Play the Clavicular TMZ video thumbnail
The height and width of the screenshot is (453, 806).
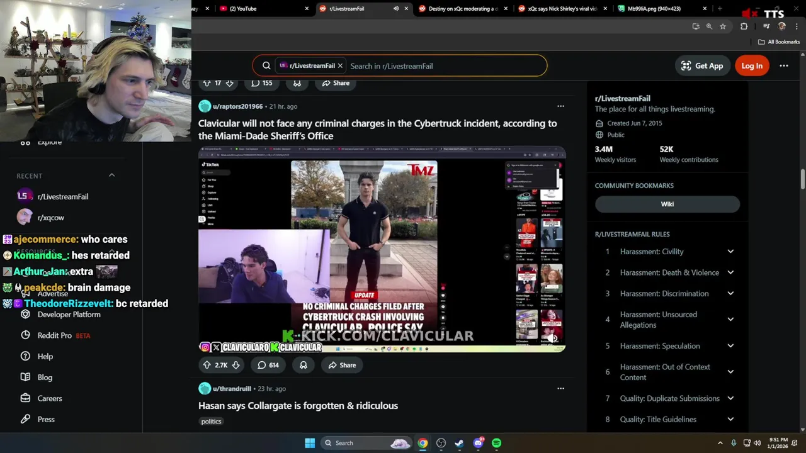pos(382,249)
